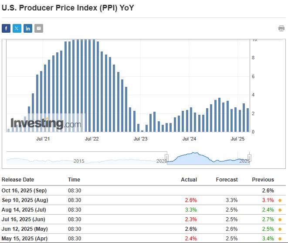Click the Forecast column header
The height and width of the screenshot is (243, 288).
227,180
